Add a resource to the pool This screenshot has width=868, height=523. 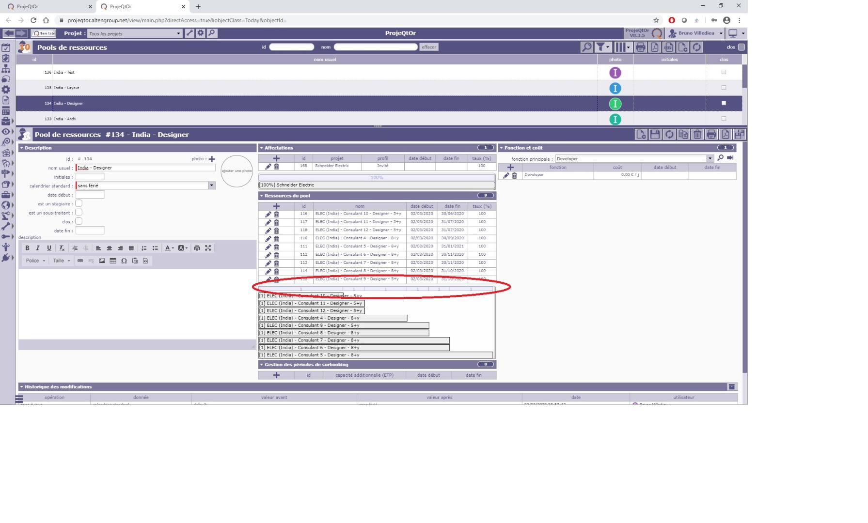click(276, 206)
